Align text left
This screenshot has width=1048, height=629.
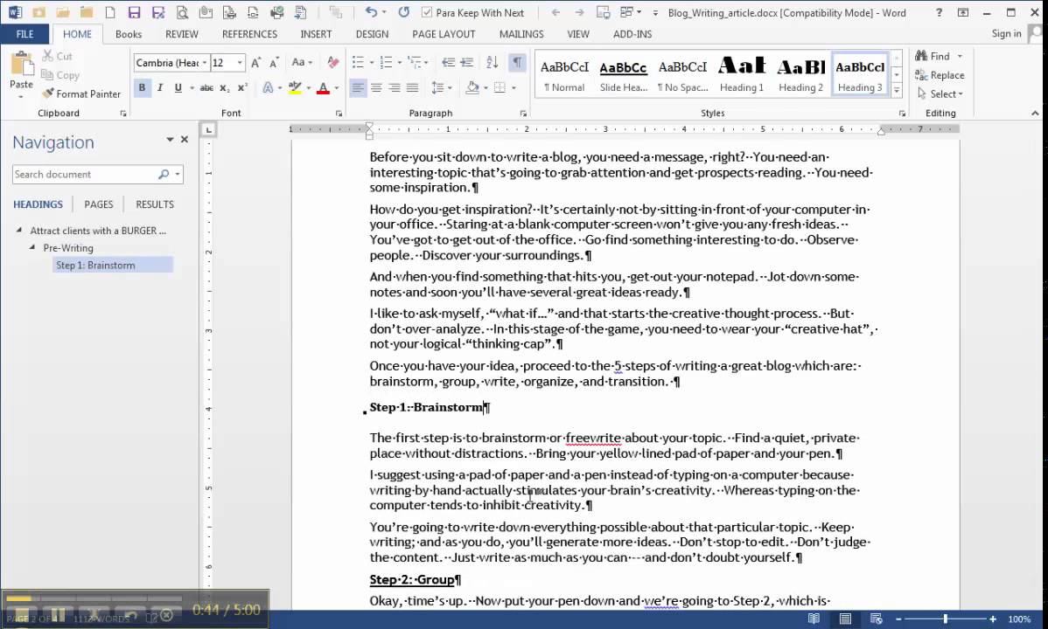point(359,87)
